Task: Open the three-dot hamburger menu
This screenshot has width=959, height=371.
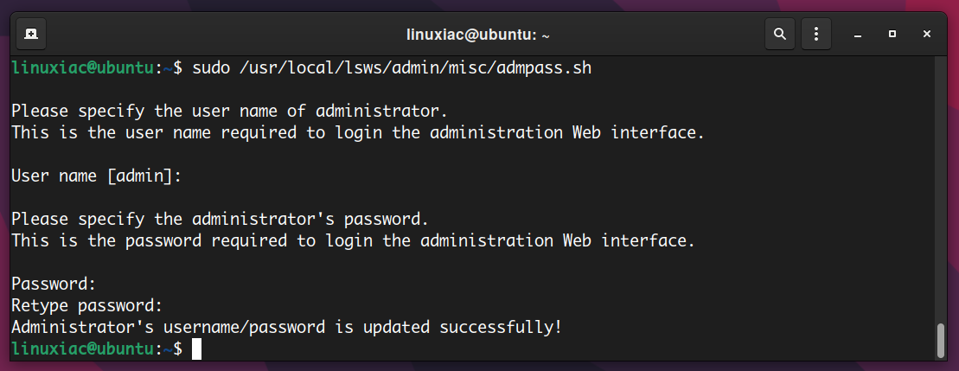Action: coord(815,35)
